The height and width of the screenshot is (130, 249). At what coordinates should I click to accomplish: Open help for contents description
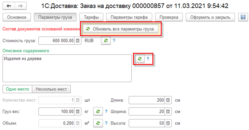click(148, 59)
